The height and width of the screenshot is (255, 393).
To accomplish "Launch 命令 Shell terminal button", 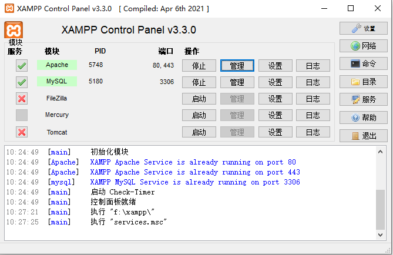I will (363, 63).
